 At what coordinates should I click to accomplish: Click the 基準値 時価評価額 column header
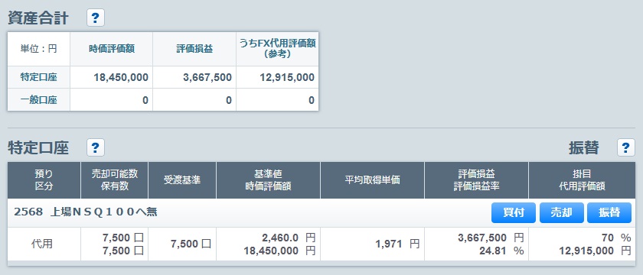[x=268, y=180]
